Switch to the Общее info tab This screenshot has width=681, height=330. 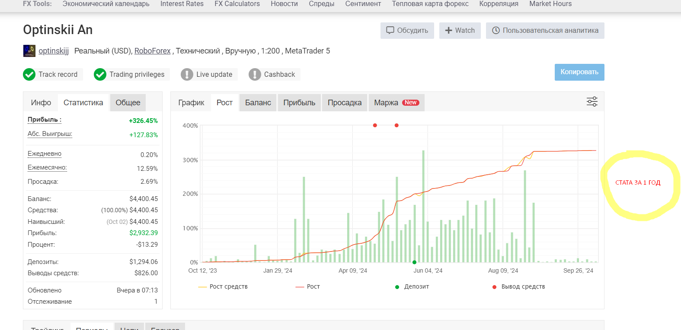pos(128,103)
